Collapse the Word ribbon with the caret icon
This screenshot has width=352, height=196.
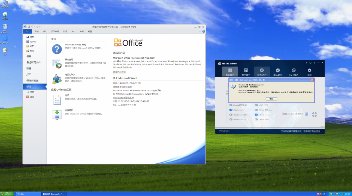pyautogui.click(x=200, y=31)
